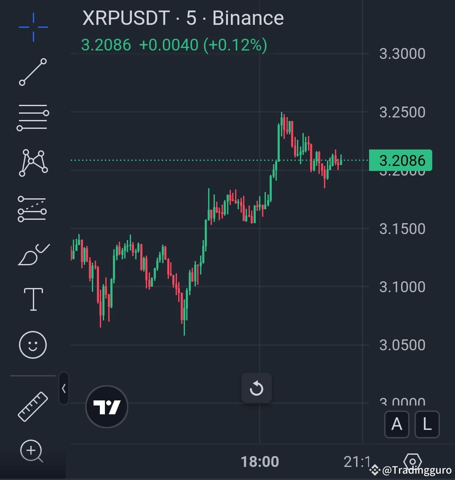Image resolution: width=455 pixels, height=480 pixels.
Task: Toggle auto-scale with the A button
Action: (x=396, y=424)
